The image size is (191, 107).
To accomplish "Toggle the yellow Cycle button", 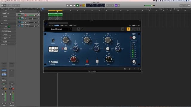I will (84, 5).
